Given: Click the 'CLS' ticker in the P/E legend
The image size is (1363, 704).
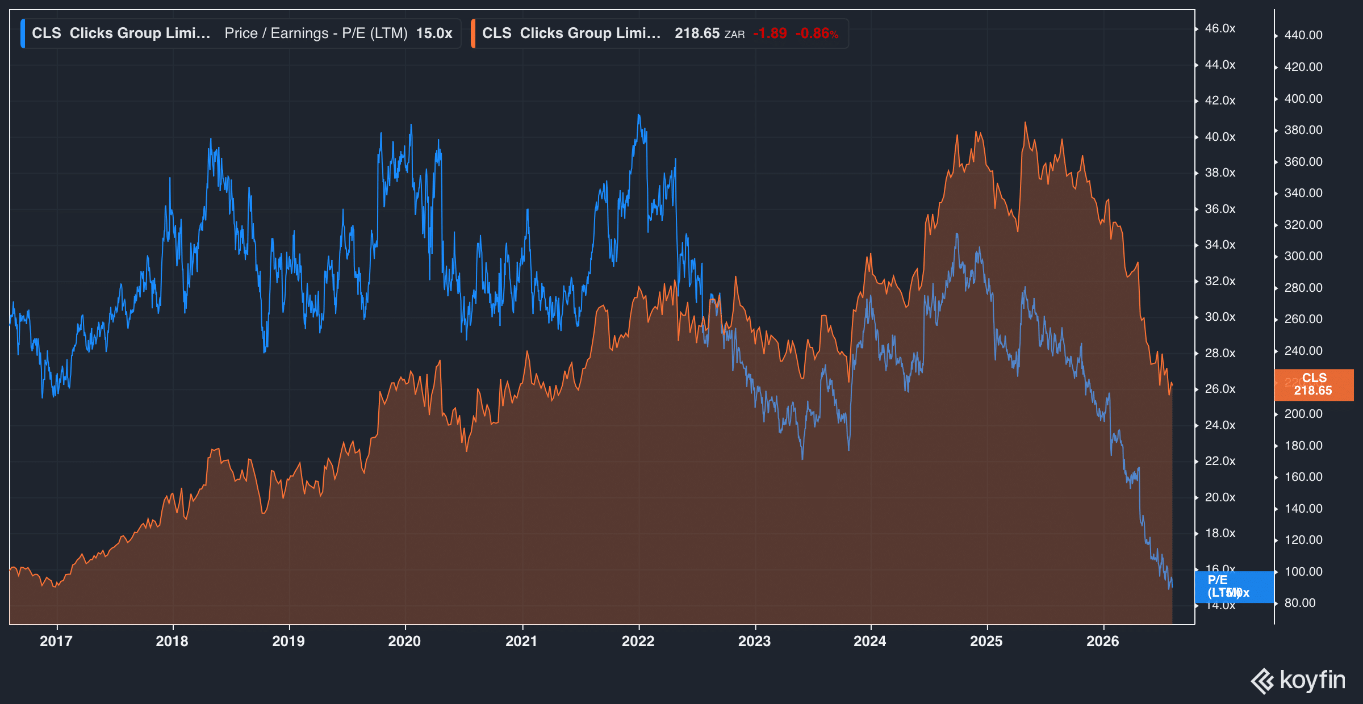Looking at the screenshot, I should pos(46,33).
